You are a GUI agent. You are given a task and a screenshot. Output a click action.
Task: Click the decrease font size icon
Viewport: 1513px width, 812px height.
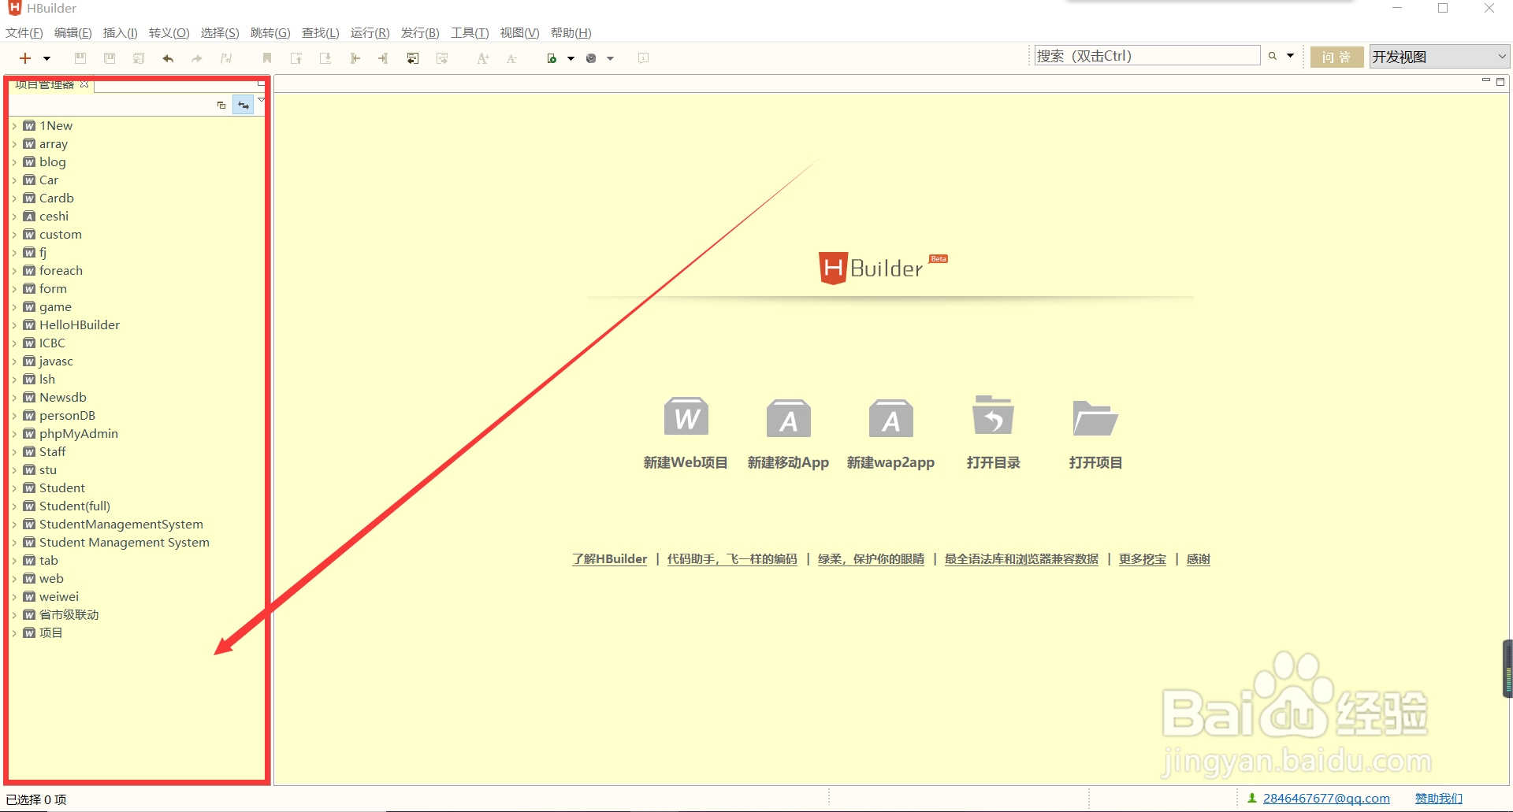tap(511, 58)
